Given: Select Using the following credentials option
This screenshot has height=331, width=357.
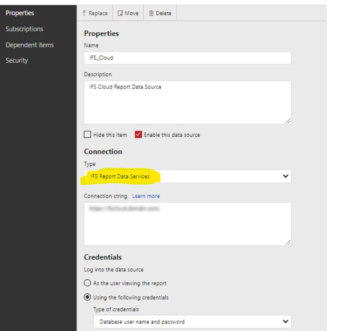Looking at the screenshot, I should click(x=87, y=297).
